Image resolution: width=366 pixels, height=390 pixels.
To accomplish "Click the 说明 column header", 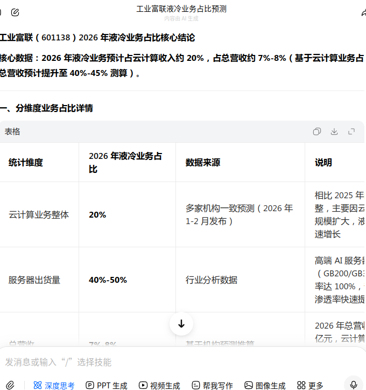I will (x=323, y=163).
